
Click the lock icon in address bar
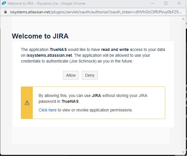tap(6, 12)
